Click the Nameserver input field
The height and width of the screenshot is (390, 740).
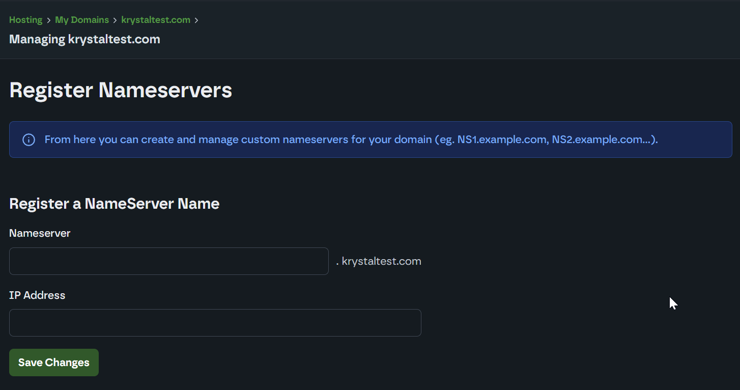[169, 261]
